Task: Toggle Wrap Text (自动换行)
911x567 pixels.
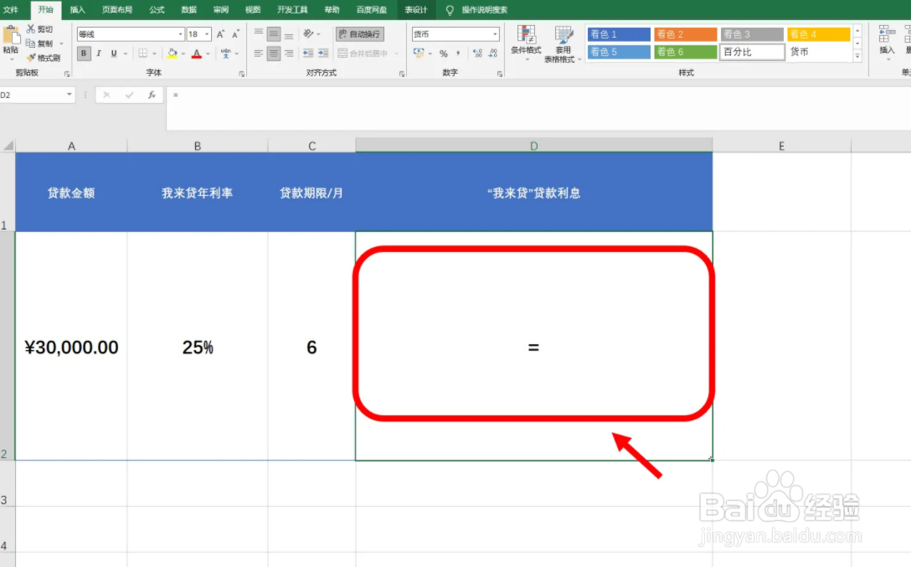Action: (x=360, y=34)
